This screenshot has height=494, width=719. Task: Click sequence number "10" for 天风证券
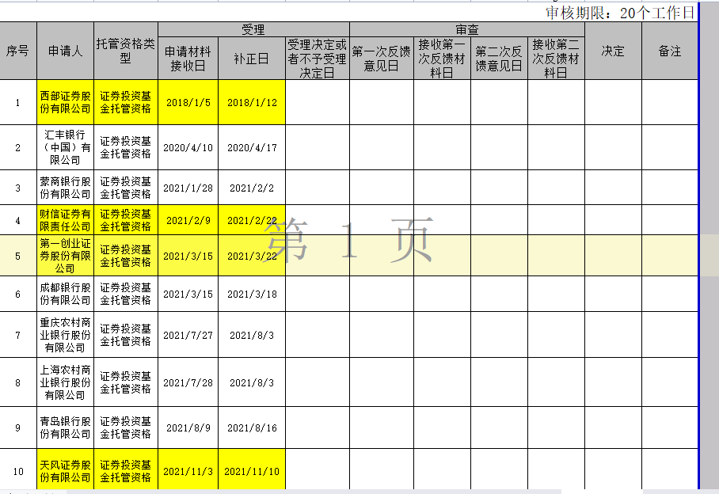coord(18,470)
